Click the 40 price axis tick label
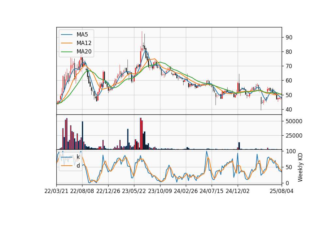The height and width of the screenshot is (225, 313). 289,110
